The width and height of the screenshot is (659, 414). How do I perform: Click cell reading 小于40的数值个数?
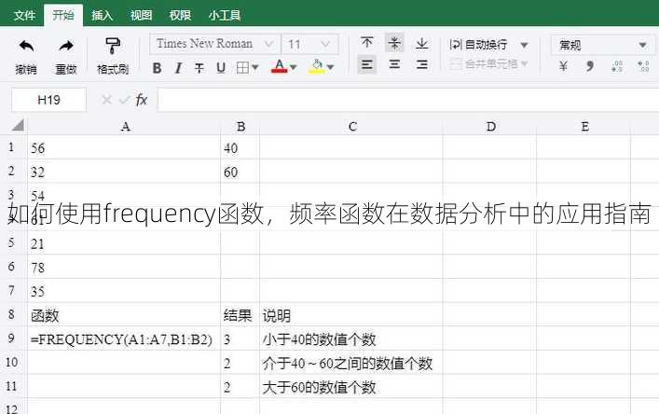(x=351, y=338)
